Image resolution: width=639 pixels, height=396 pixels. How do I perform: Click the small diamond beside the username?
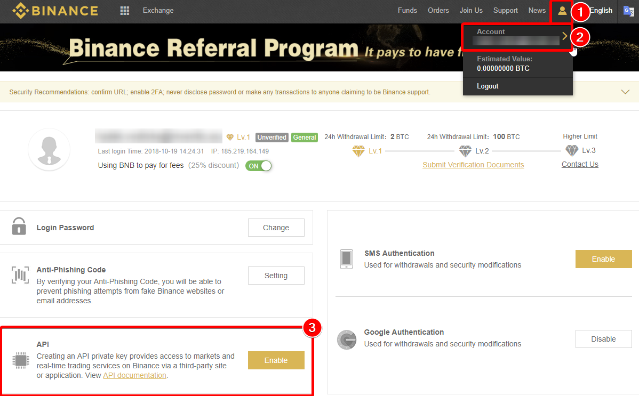230,138
